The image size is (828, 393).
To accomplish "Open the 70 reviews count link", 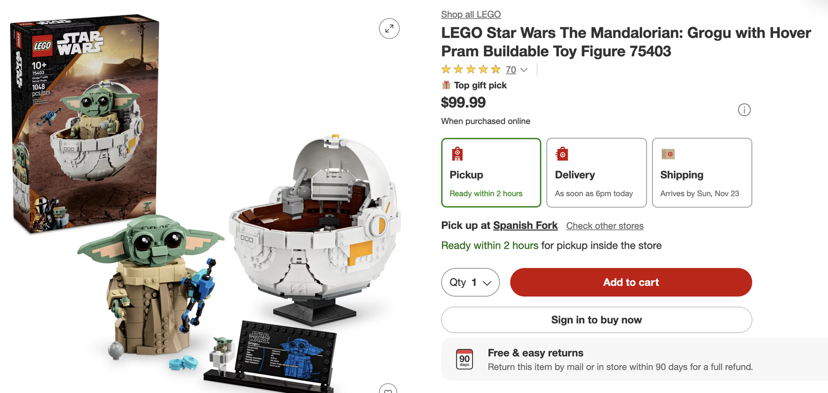I will (511, 70).
